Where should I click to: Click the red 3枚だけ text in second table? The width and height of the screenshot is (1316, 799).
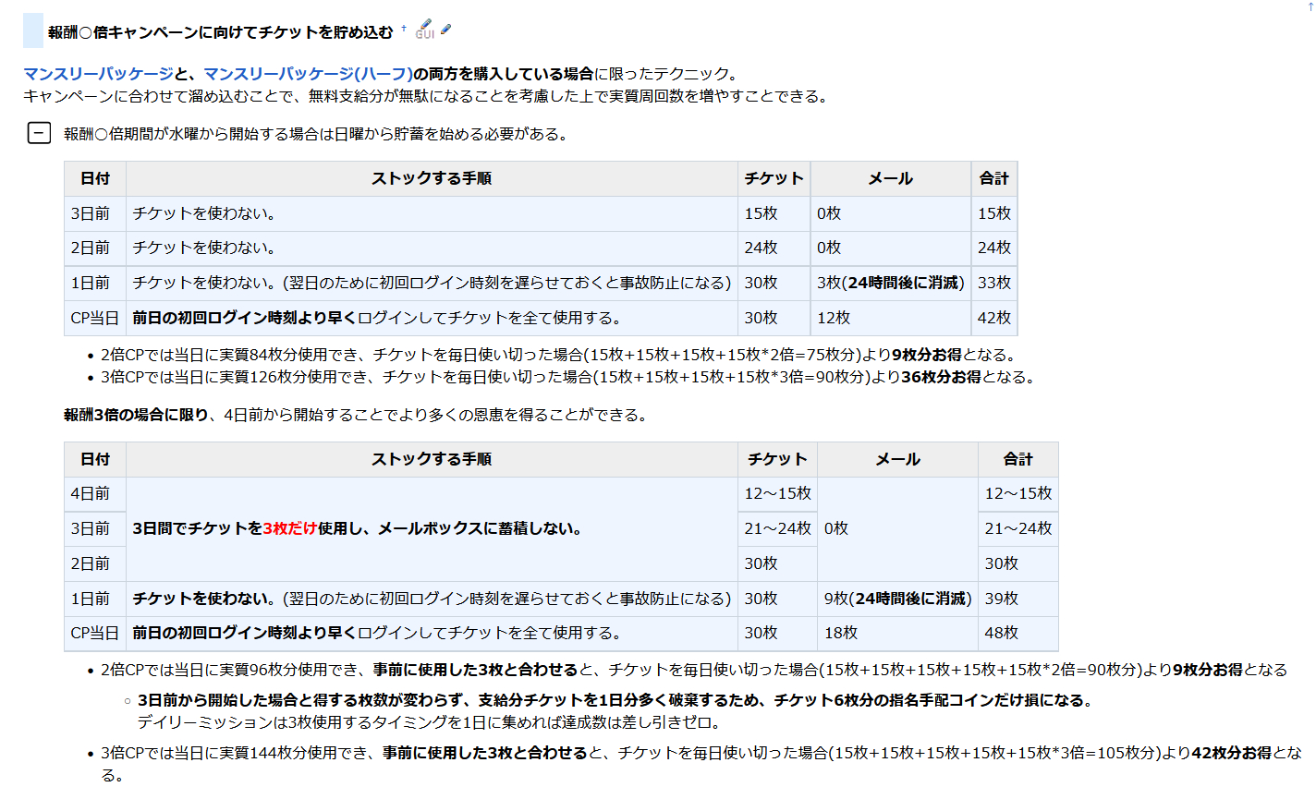290,528
